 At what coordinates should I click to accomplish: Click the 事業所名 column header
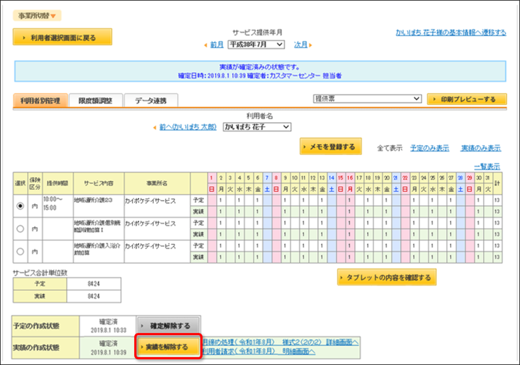tap(157, 183)
